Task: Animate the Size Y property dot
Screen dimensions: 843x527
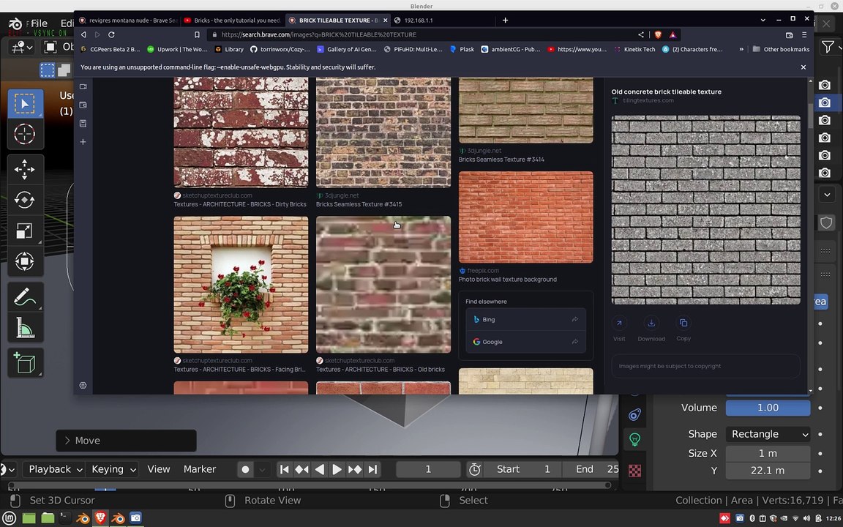Action: tap(820, 471)
